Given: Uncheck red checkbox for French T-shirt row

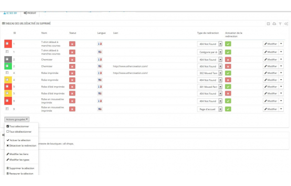Looking at the screenshot, I should [x=7, y=43].
